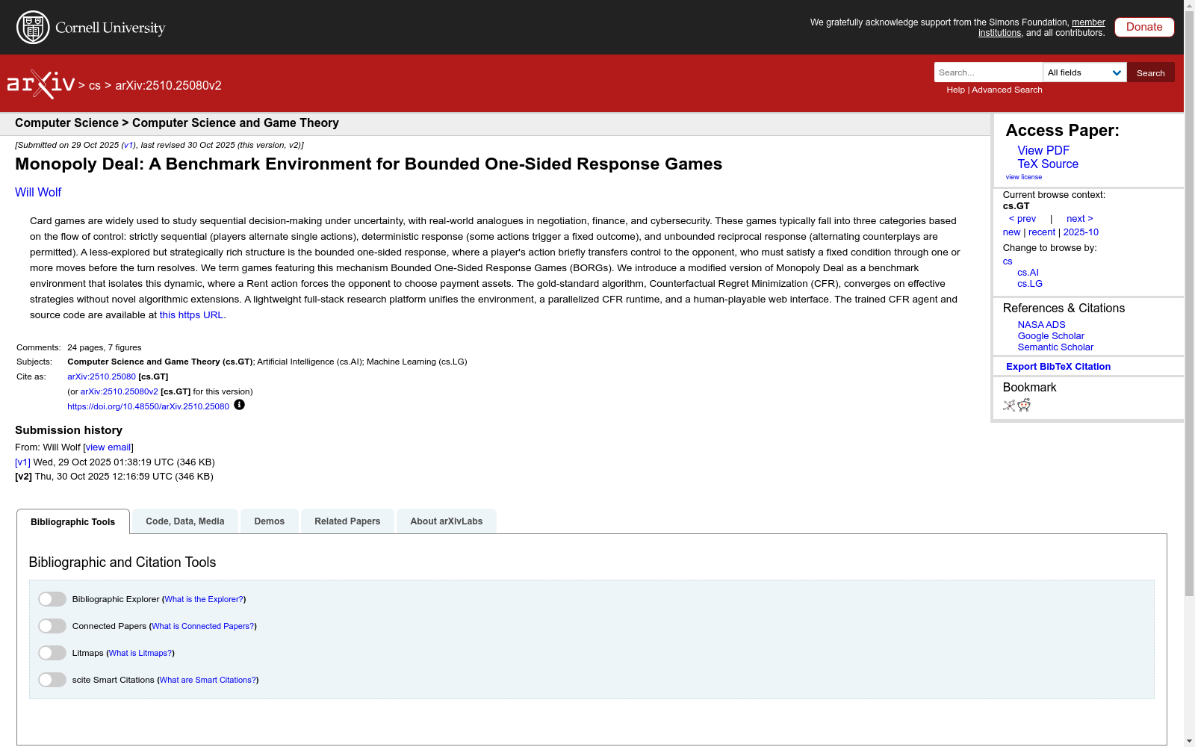The height and width of the screenshot is (747, 1195).
Task: Open arXiv:2510.25080v2 version link
Action: (119, 392)
